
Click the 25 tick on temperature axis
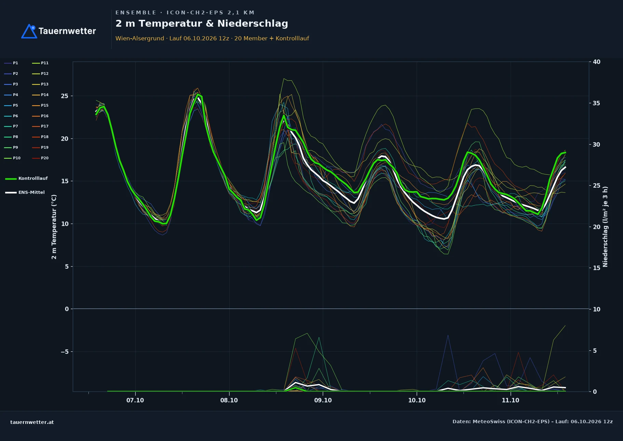tap(65, 96)
